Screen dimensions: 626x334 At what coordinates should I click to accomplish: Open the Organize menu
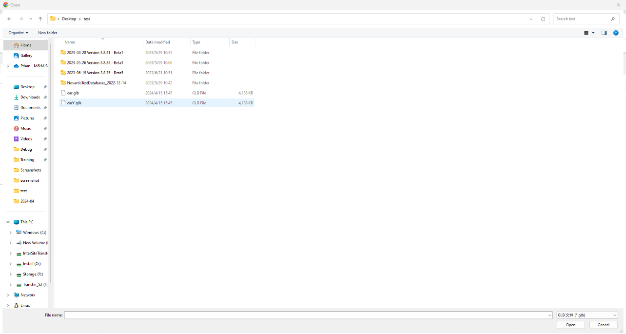(18, 33)
